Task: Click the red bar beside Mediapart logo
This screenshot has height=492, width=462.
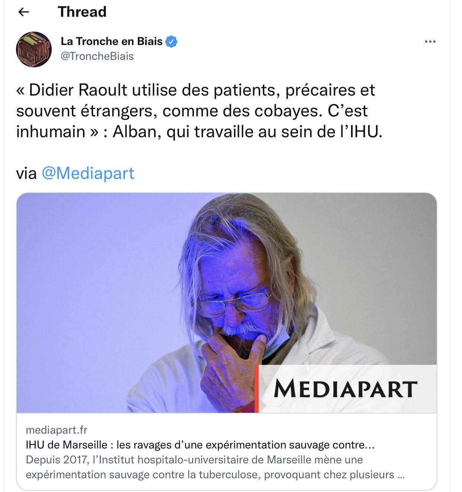Action: pos(257,389)
